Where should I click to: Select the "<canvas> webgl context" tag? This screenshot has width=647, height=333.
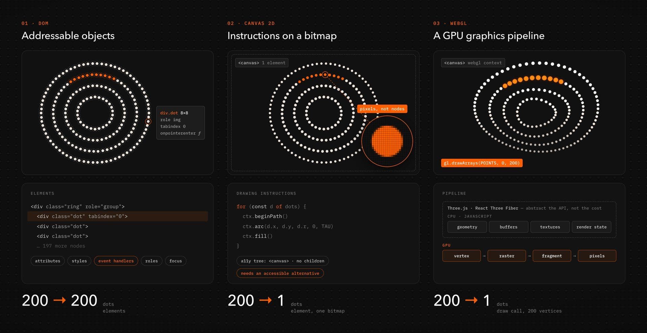tap(473, 63)
